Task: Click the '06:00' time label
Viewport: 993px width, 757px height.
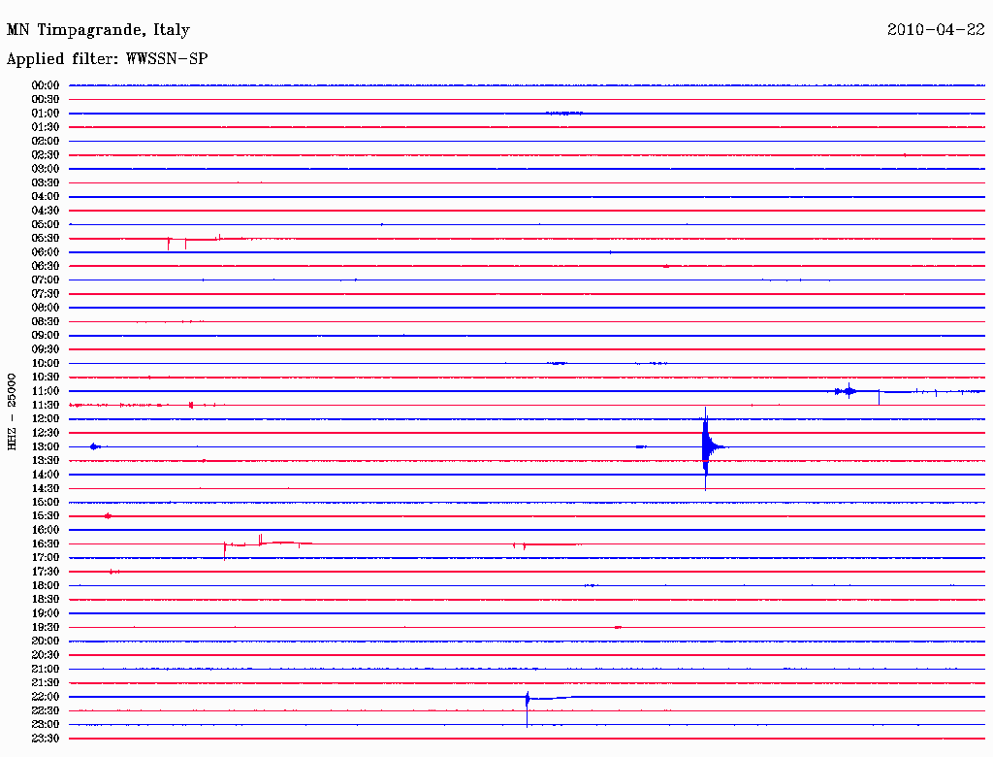Action: click(46, 251)
